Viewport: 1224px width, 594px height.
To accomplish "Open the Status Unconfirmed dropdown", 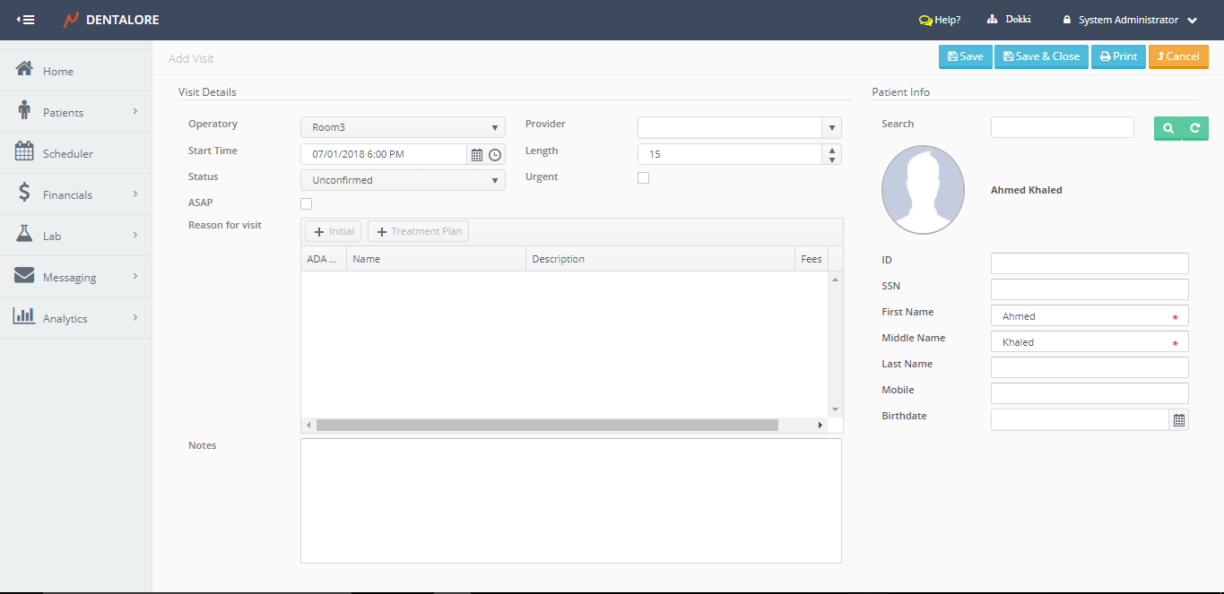I will click(403, 180).
